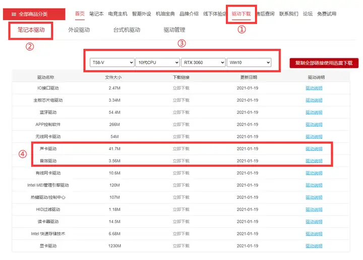Open the RTX 3060 graphics dropdown

[203, 62]
